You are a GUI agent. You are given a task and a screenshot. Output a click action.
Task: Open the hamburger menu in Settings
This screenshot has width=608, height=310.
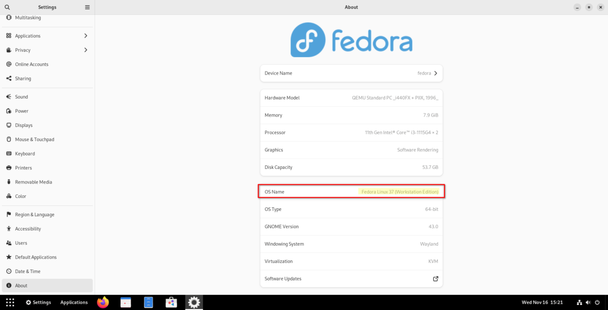pyautogui.click(x=87, y=7)
